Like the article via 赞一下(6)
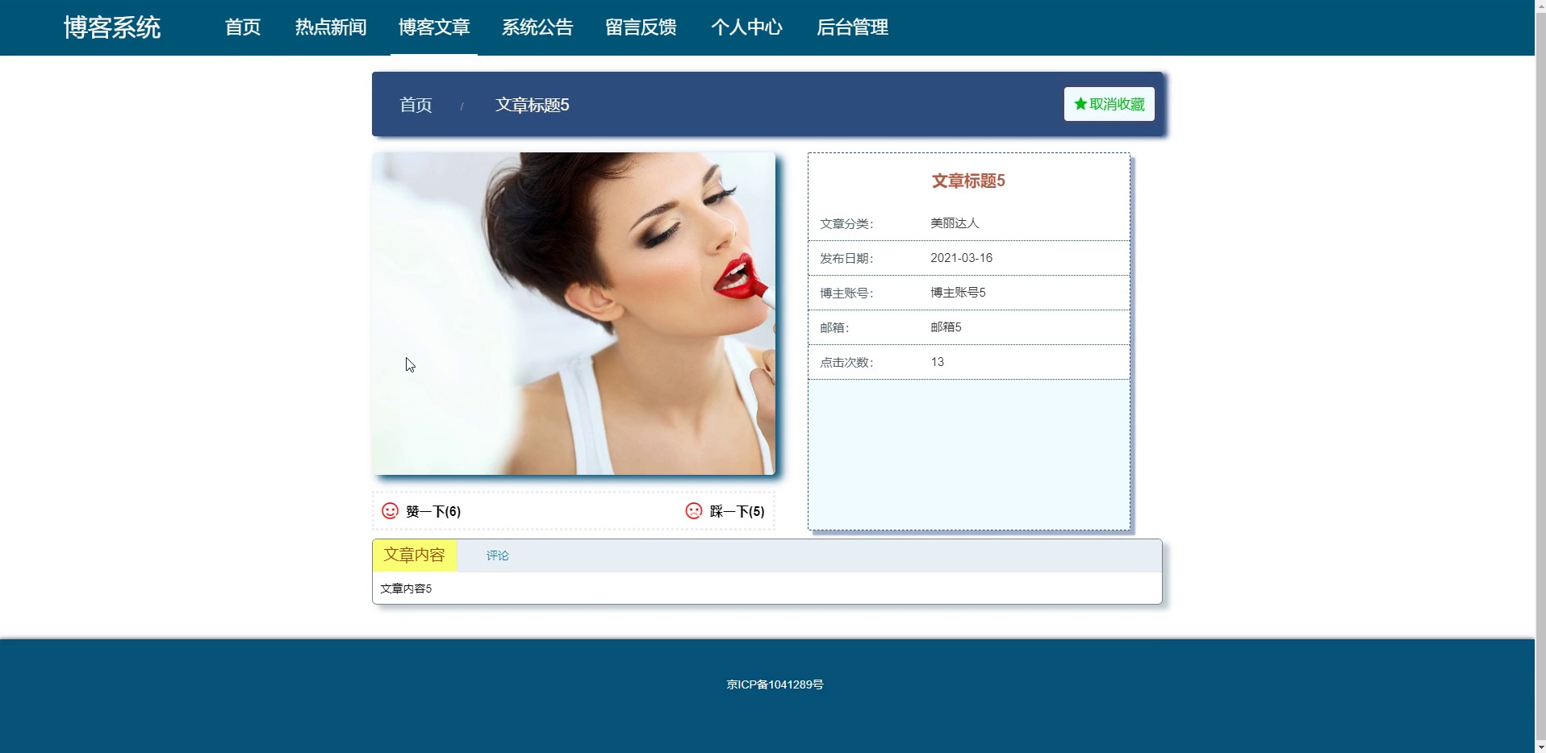This screenshot has width=1546, height=753. (432, 511)
